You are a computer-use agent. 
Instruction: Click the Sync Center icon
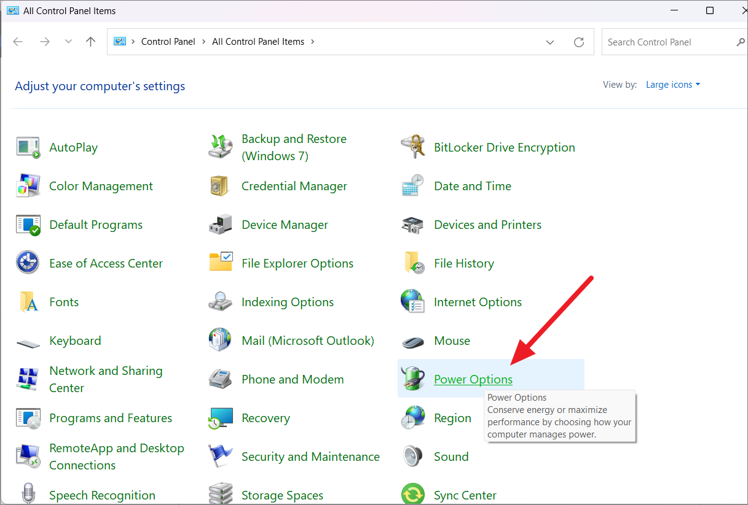click(x=412, y=494)
